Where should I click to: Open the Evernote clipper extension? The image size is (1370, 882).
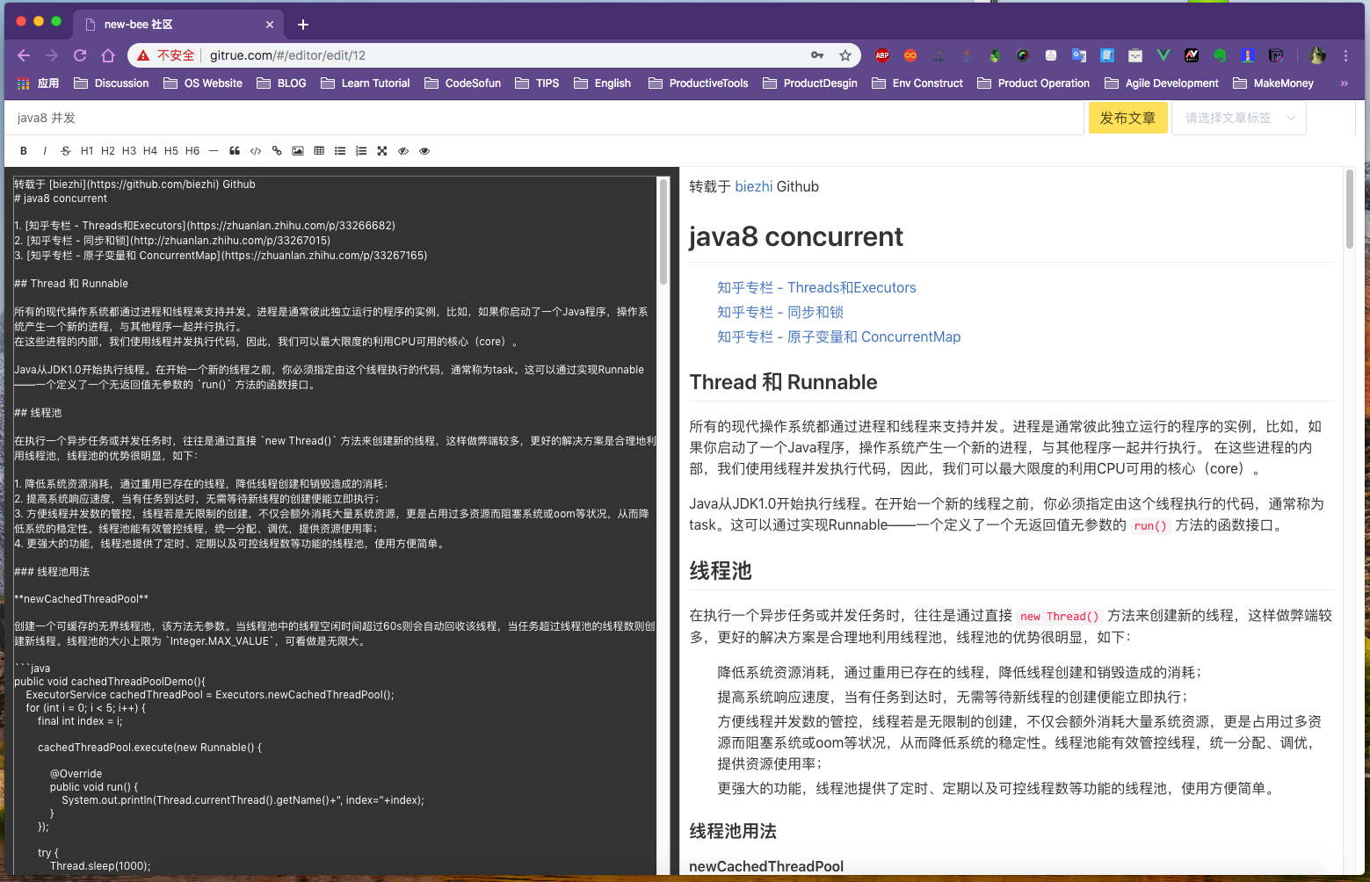[x=1220, y=55]
